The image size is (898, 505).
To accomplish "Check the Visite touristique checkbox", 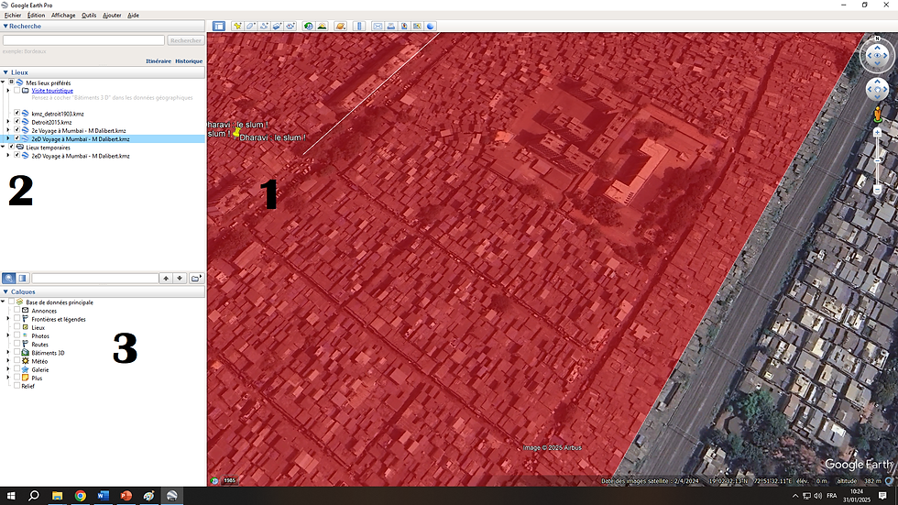I will [x=16, y=90].
